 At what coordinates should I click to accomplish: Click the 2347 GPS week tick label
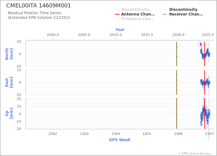tap(210, 134)
